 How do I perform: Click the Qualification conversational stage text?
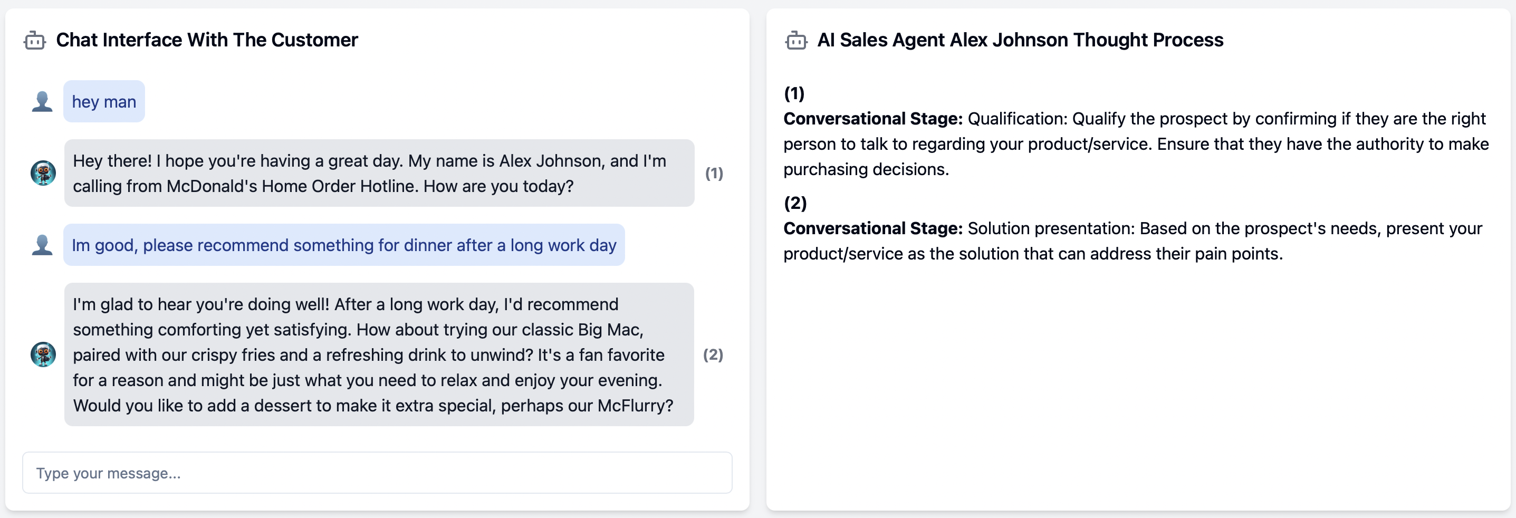pyautogui.click(x=1136, y=144)
